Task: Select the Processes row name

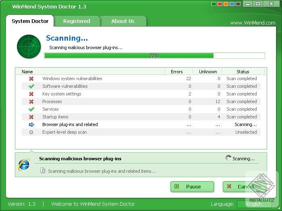Action: (52, 101)
